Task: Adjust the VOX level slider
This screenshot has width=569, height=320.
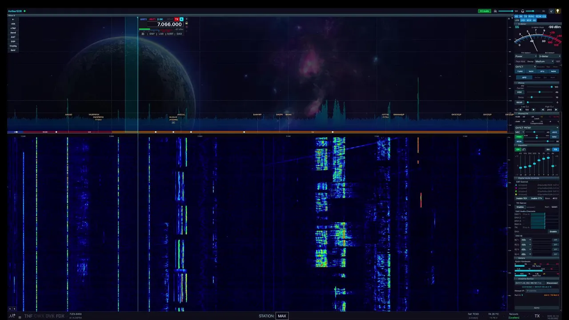Action: [x=540, y=92]
